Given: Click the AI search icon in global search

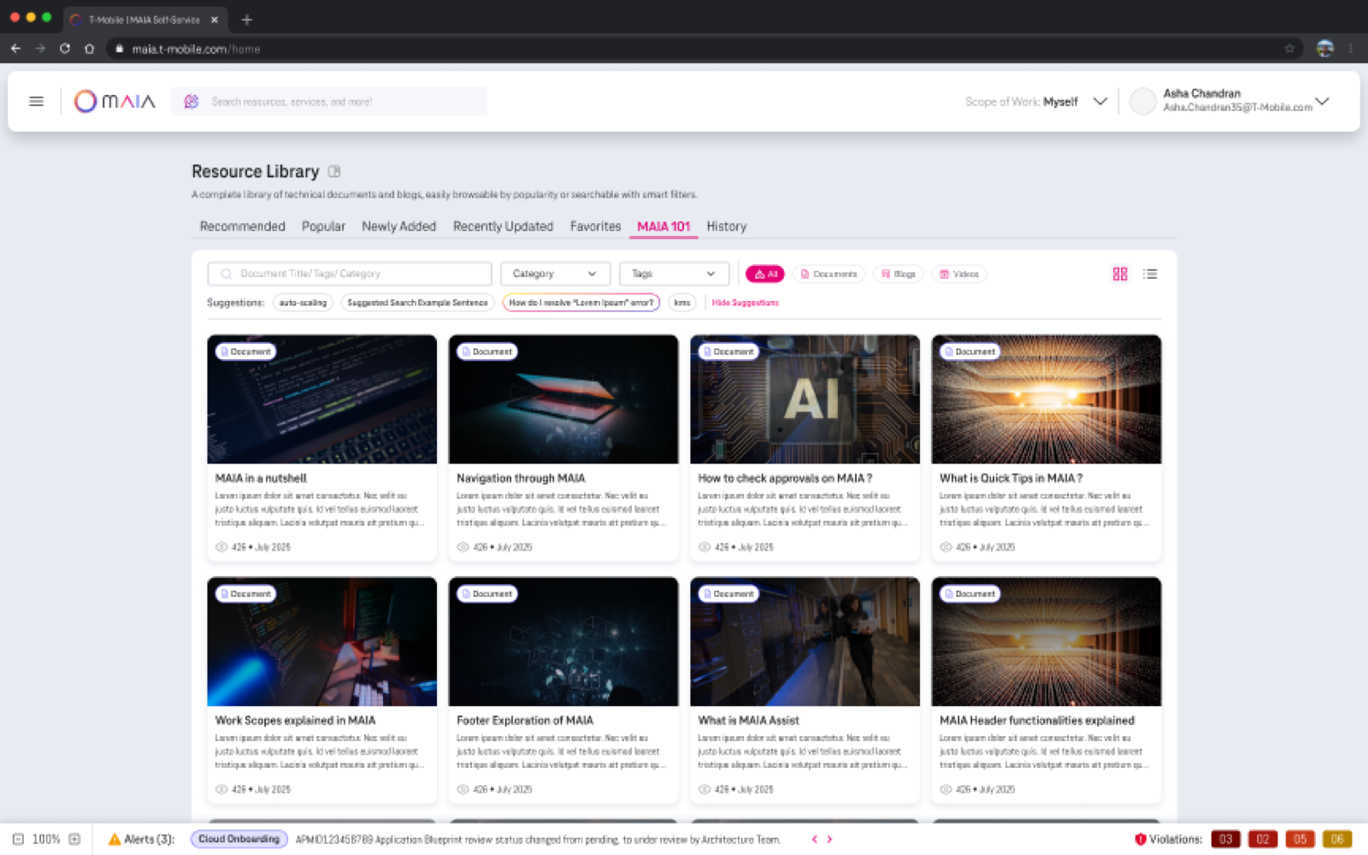Looking at the screenshot, I should pos(192,102).
